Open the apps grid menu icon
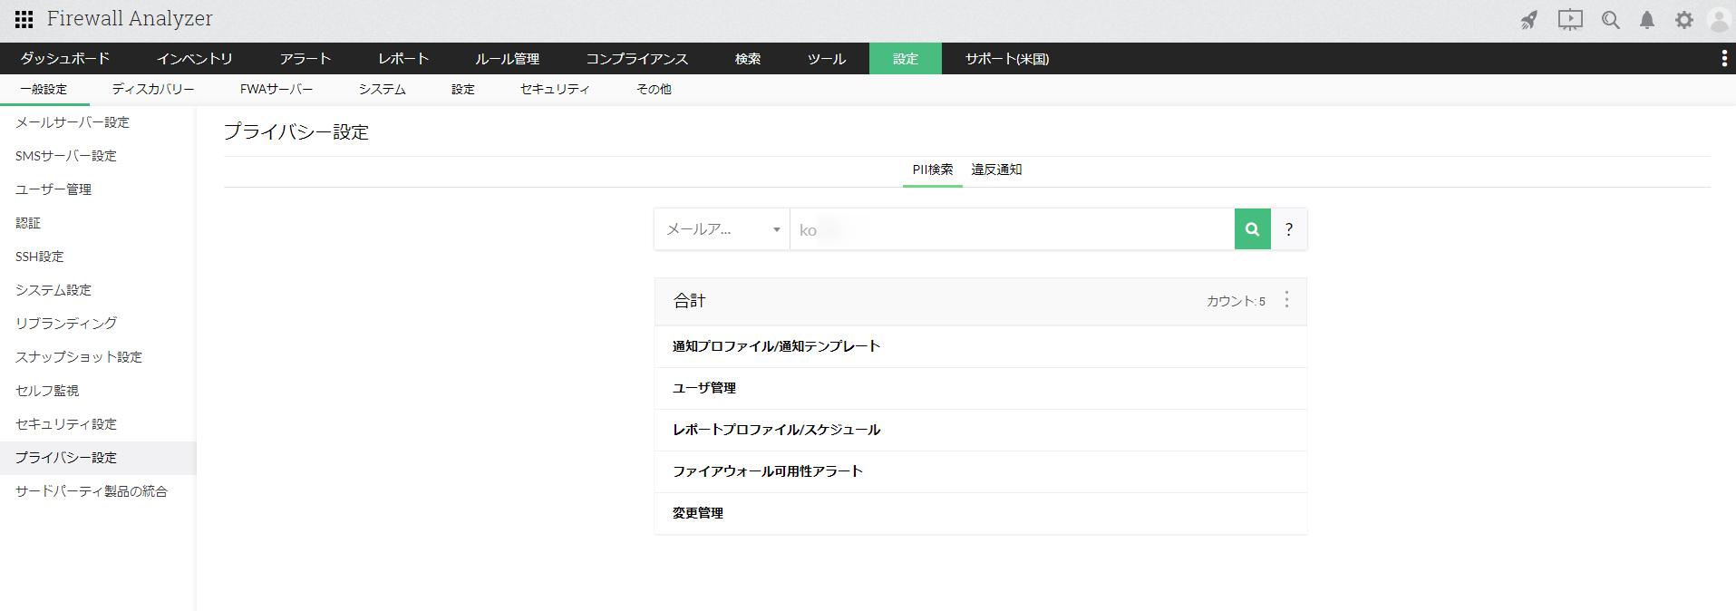This screenshot has width=1736, height=611. 24,19
